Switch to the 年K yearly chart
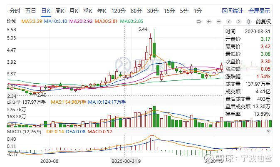 102,11
